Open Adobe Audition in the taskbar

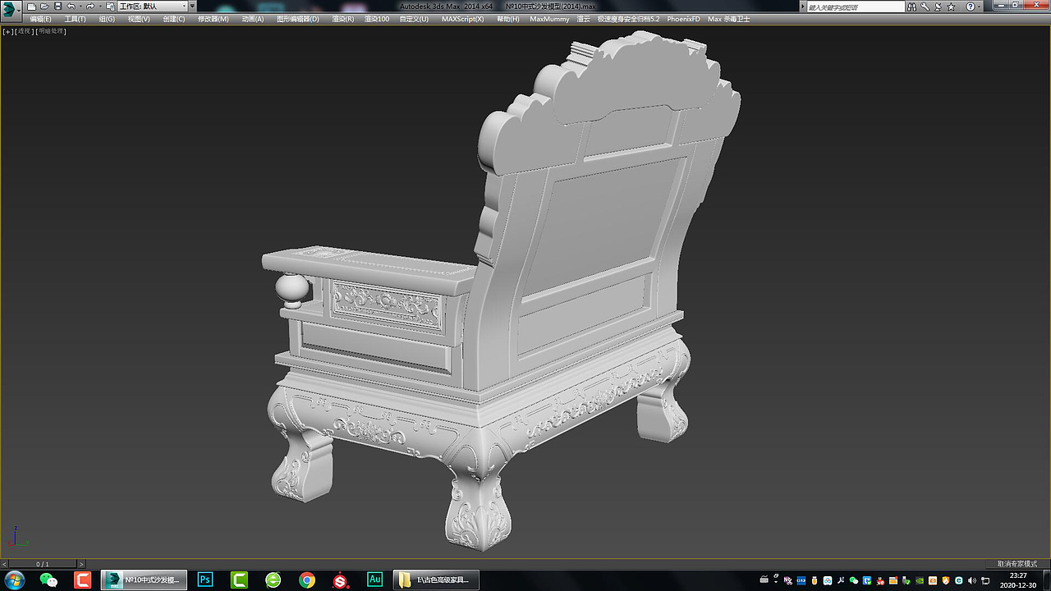click(x=375, y=580)
